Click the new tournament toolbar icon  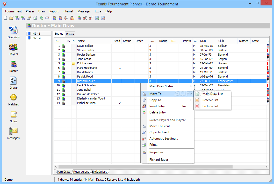[6, 18]
